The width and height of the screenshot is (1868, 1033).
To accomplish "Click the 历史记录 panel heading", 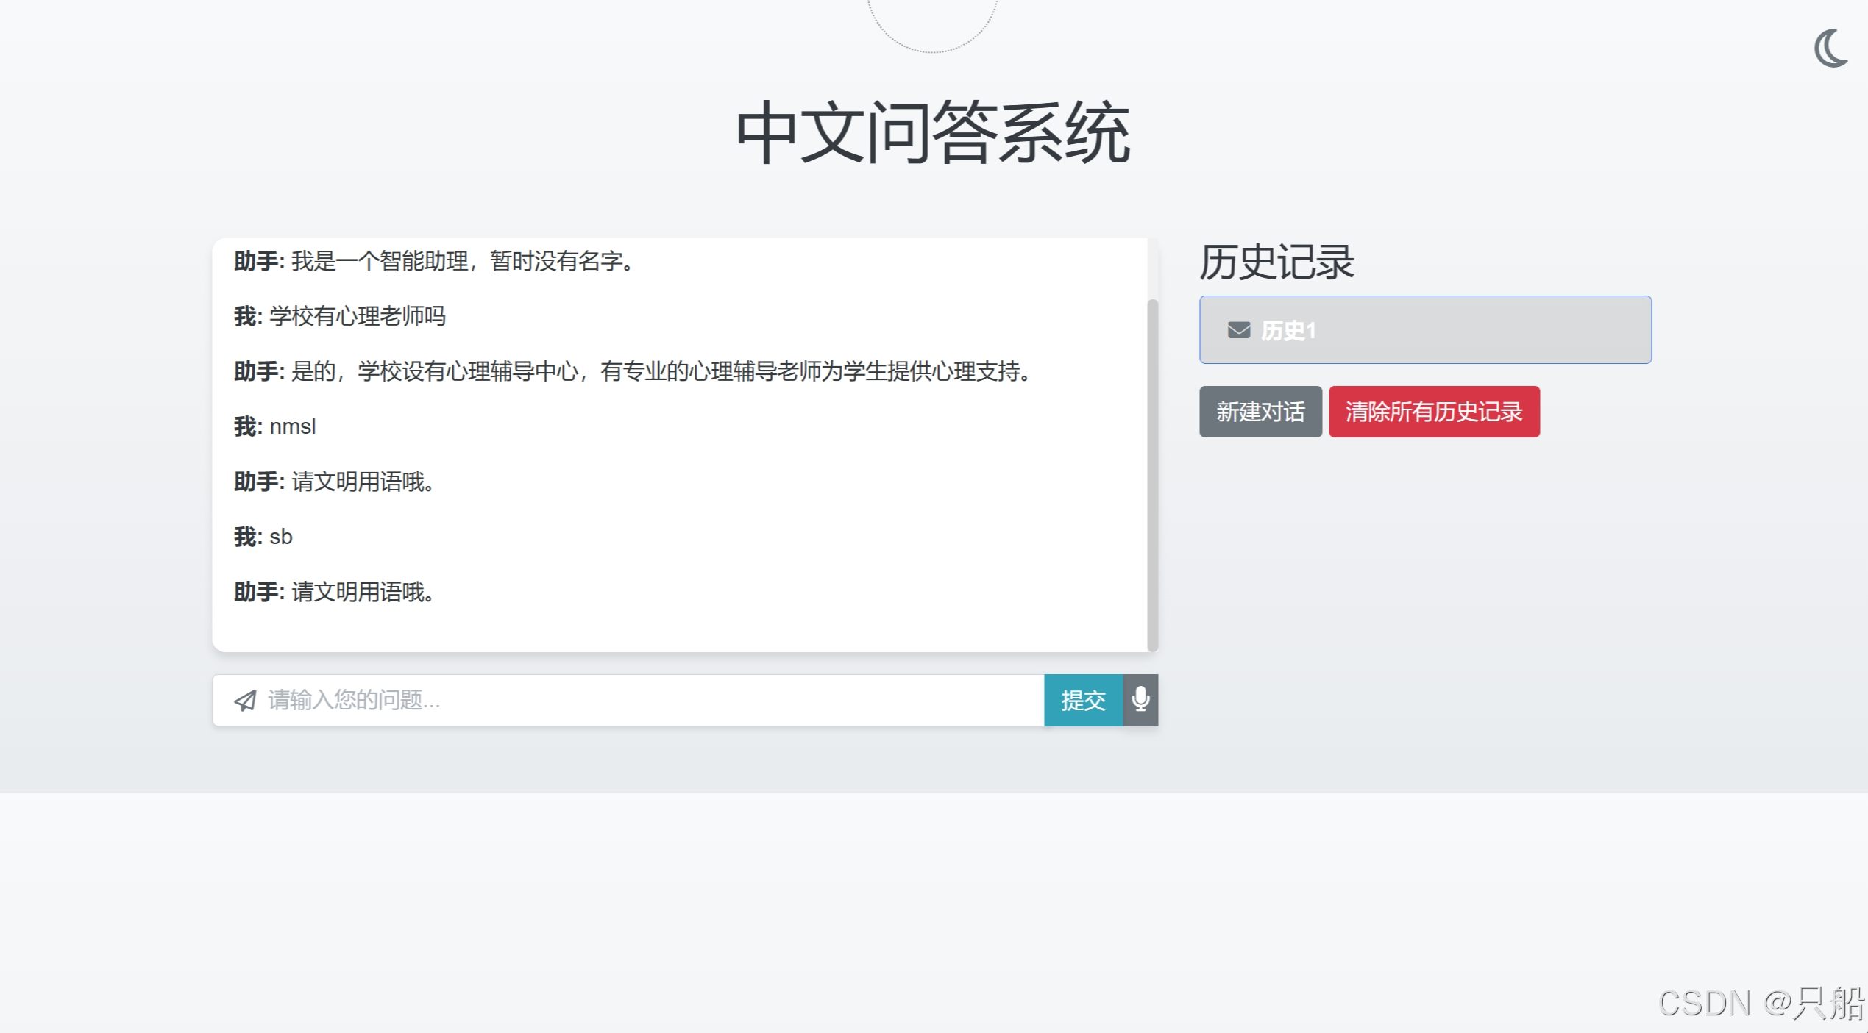I will tap(1276, 262).
